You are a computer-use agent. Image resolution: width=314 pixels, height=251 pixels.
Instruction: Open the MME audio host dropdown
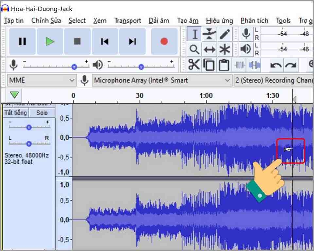click(42, 80)
